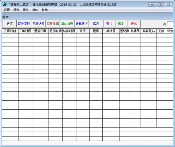Minimize the hotel management window
The width and height of the screenshot is (175, 147).
(152, 5)
